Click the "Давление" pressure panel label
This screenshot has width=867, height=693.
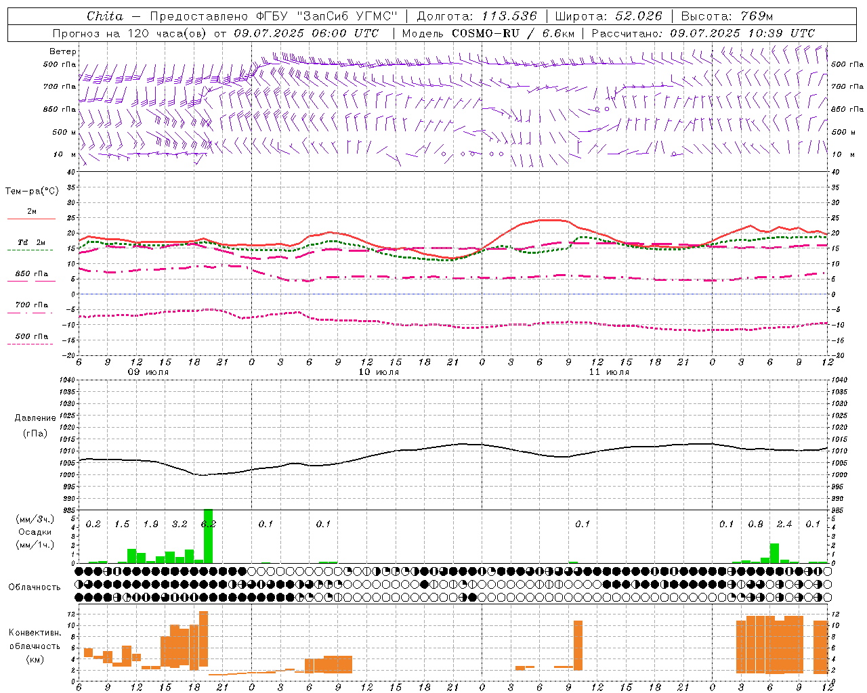coord(35,418)
